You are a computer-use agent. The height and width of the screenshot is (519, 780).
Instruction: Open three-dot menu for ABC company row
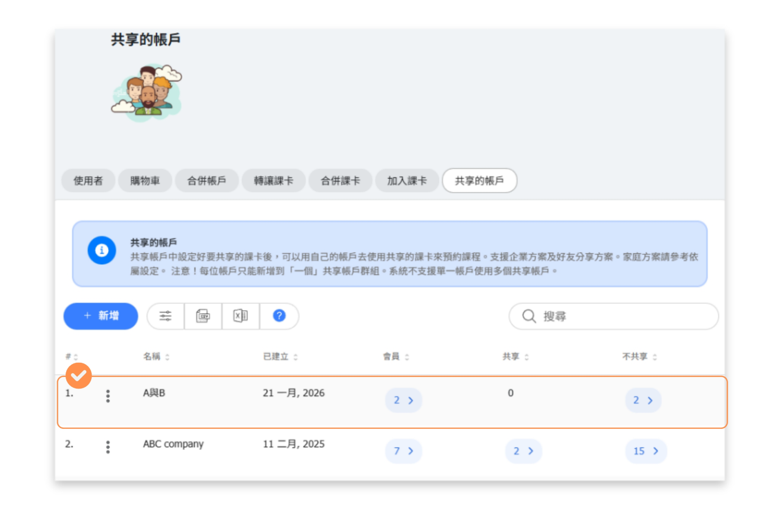point(108,447)
